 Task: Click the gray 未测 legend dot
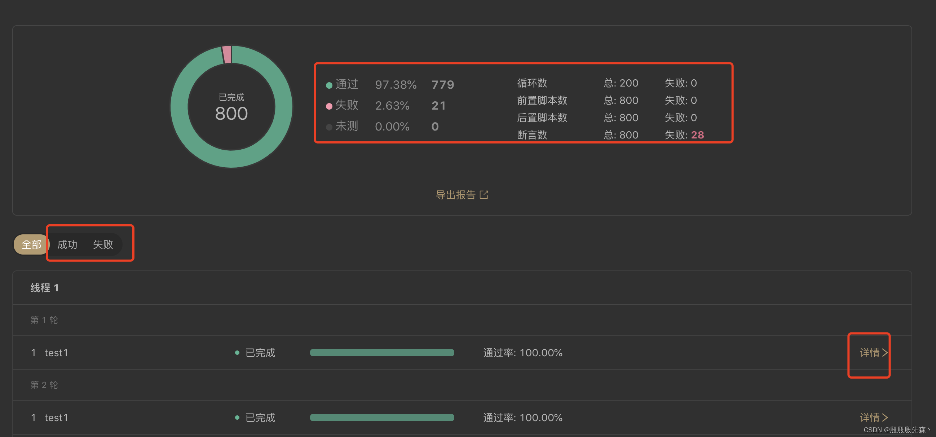coord(329,127)
